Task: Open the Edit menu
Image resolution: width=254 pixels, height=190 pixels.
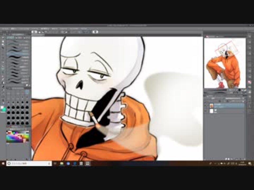Action: [x=13, y=28]
